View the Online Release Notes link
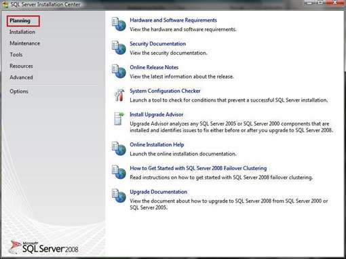 [x=154, y=67]
